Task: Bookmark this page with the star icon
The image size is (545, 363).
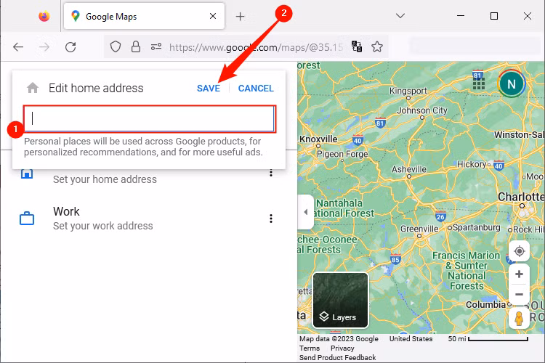Action: [377, 47]
